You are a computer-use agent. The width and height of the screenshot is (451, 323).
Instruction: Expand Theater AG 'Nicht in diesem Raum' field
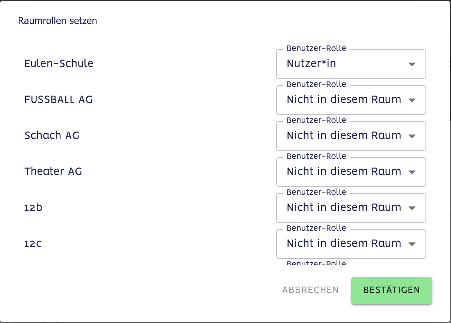click(x=343, y=172)
